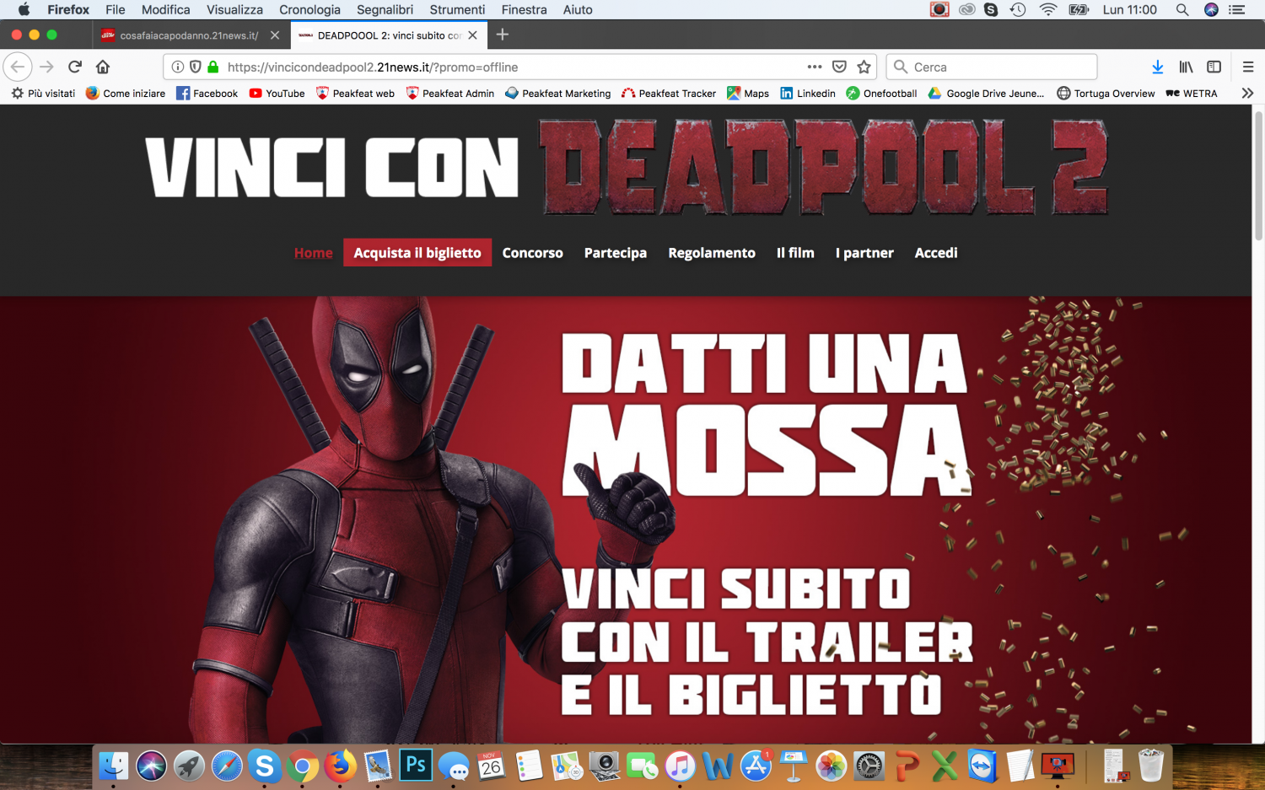
Task: Open Calendar from the Dock
Action: [x=492, y=766]
